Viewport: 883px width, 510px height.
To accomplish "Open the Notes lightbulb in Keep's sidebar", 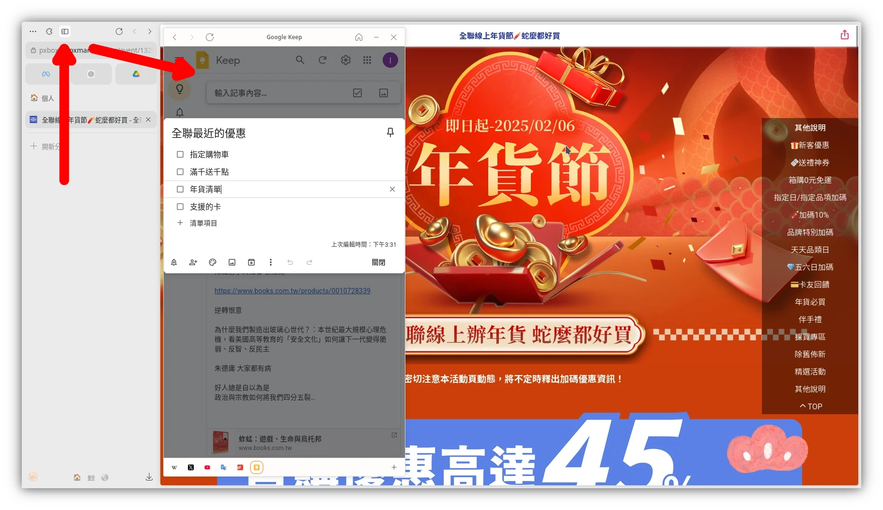I will (x=180, y=89).
